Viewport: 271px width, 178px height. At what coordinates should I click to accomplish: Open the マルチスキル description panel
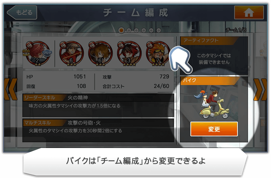coord(98,130)
